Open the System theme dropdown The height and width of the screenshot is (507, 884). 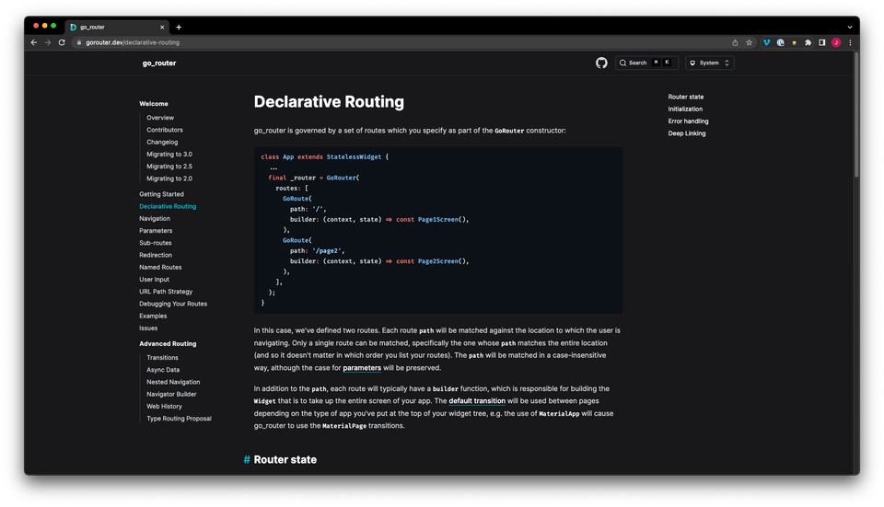pyautogui.click(x=710, y=63)
